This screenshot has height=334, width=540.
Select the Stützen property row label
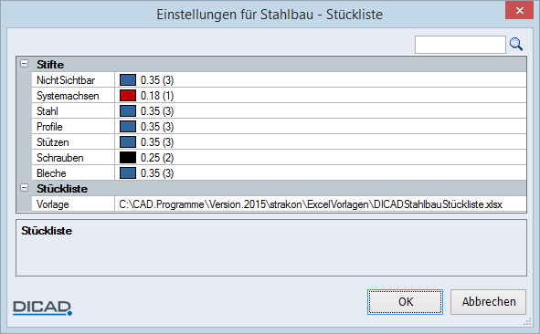73,142
